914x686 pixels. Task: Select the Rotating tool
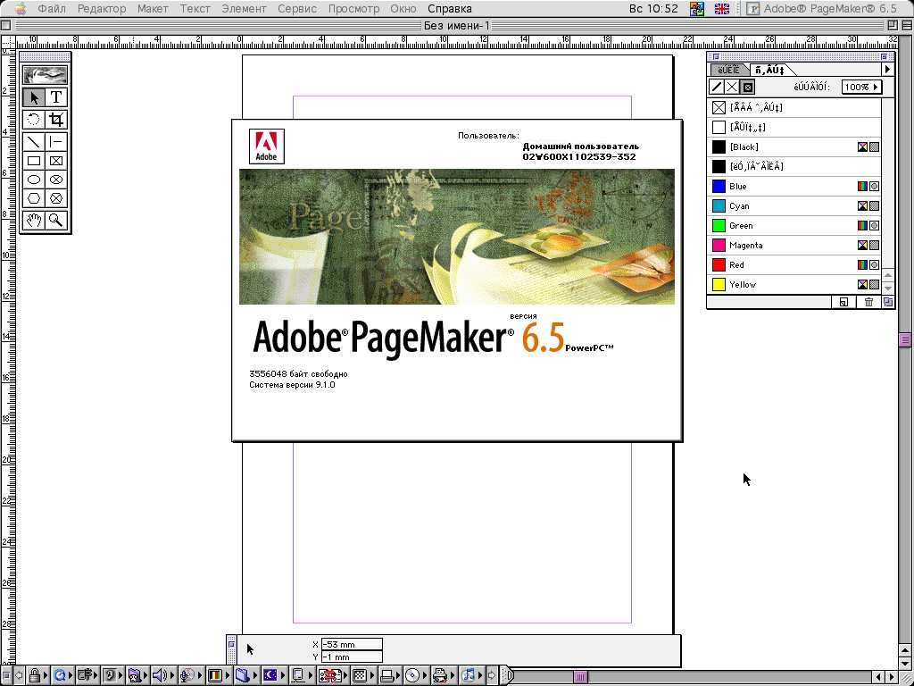(34, 120)
